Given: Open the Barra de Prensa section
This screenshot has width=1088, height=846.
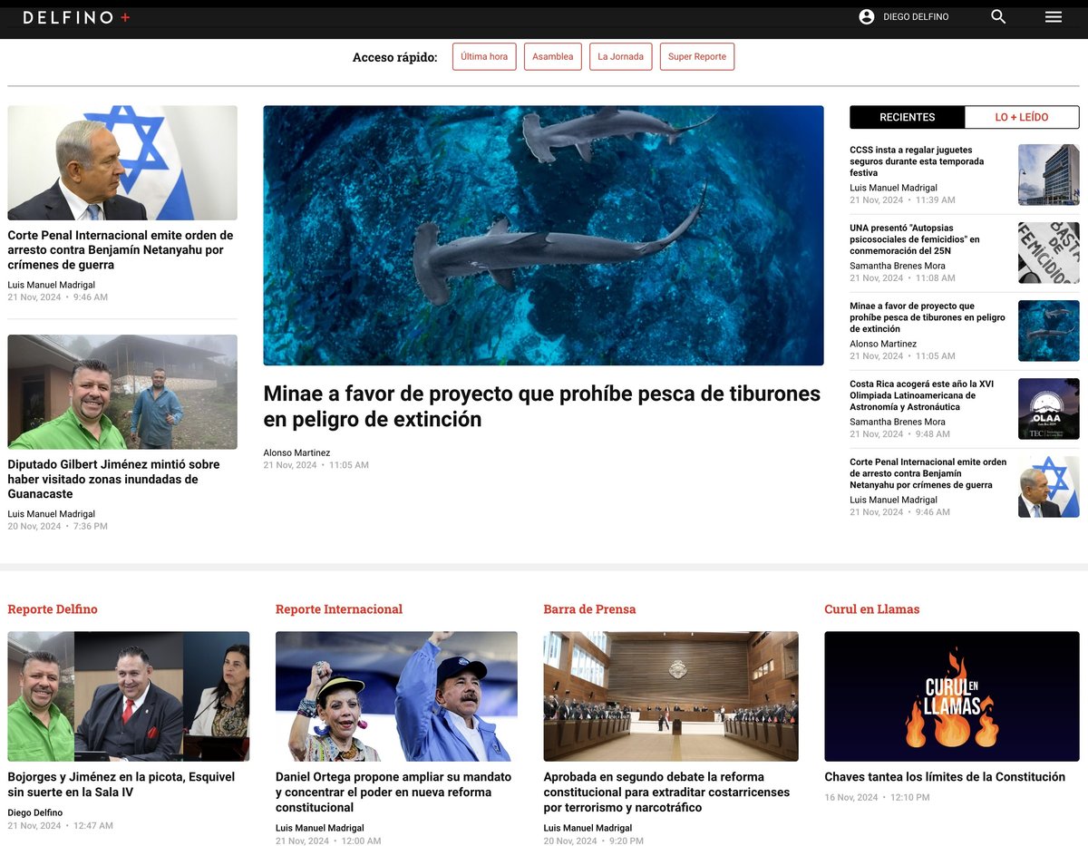Looking at the screenshot, I should pyautogui.click(x=589, y=609).
